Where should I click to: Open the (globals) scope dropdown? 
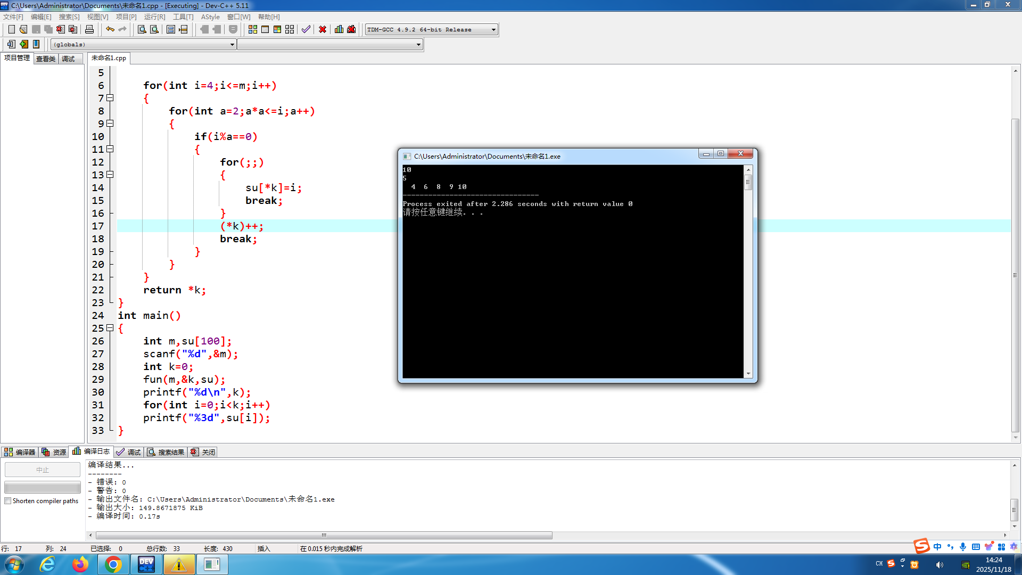coord(232,45)
